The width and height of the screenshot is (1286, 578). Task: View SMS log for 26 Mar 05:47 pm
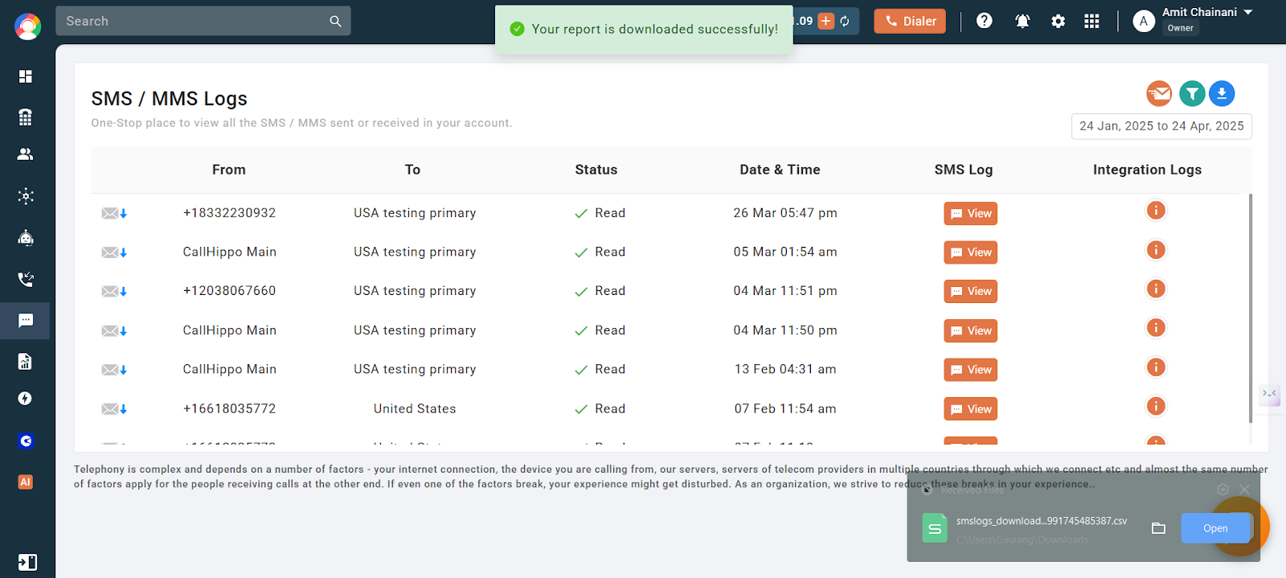point(970,214)
